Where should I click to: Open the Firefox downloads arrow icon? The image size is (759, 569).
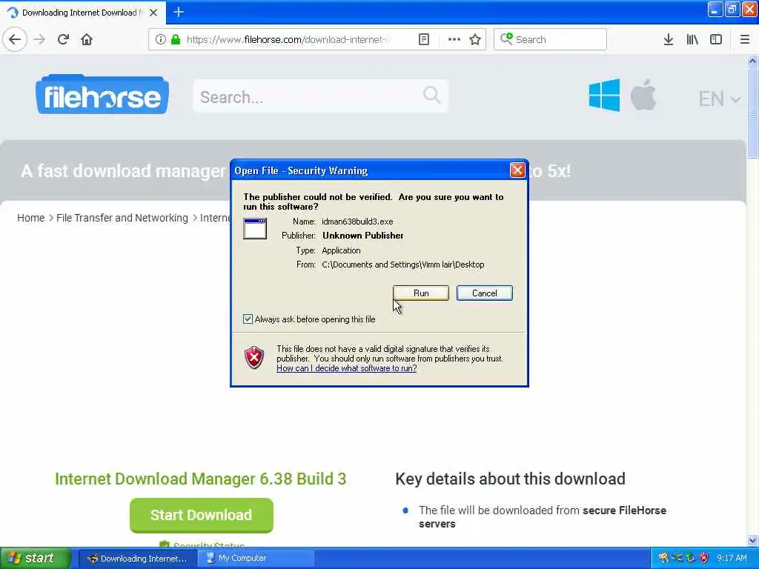coord(669,39)
